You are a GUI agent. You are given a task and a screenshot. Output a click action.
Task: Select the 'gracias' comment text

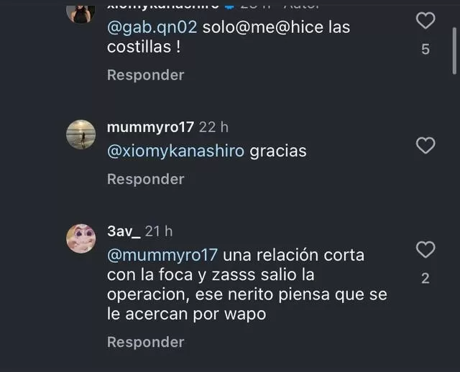(278, 152)
